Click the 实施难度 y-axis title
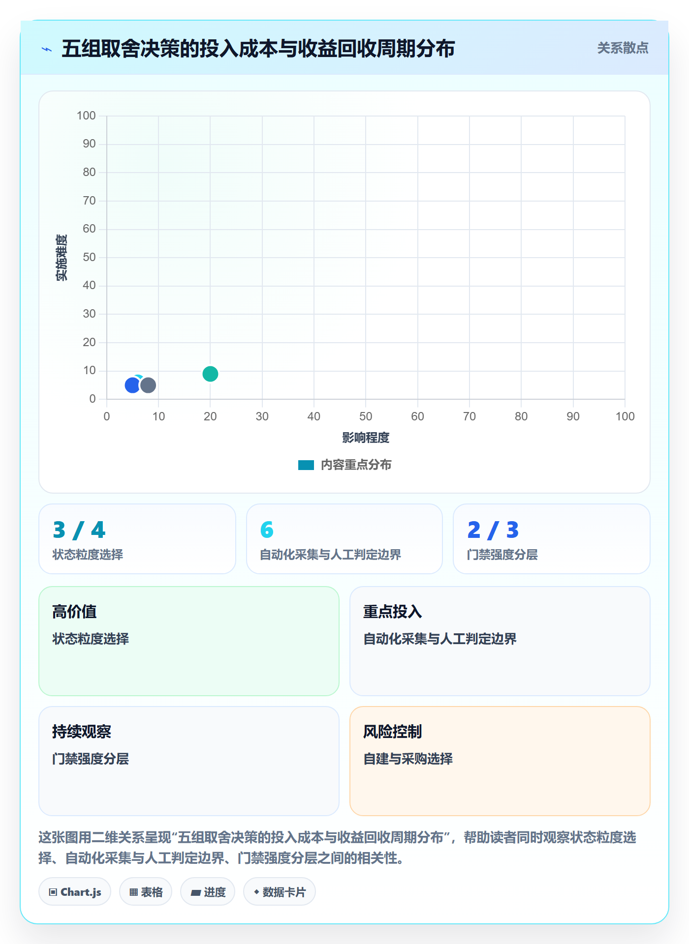Viewport: 689px width, 944px height. [62, 258]
